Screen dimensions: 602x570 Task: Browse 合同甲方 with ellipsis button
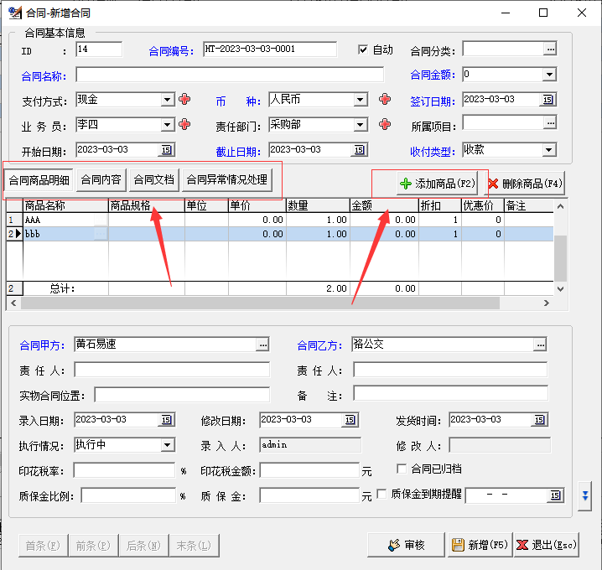[x=262, y=345]
